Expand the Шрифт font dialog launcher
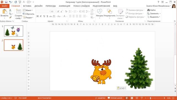177x100 pixels. pyautogui.click(x=67, y=21)
